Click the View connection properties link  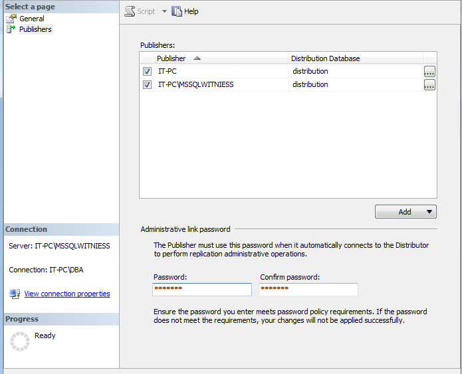tap(67, 294)
